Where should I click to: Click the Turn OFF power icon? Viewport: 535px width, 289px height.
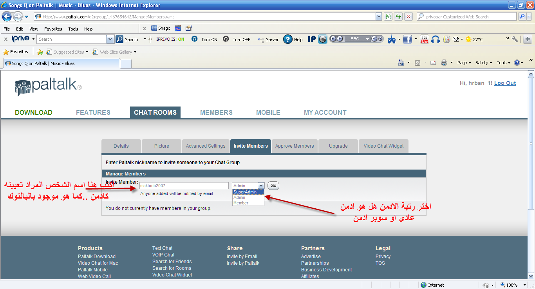[226, 39]
